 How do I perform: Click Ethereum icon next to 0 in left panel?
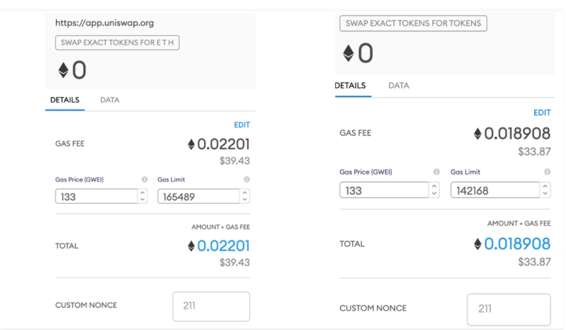(63, 70)
